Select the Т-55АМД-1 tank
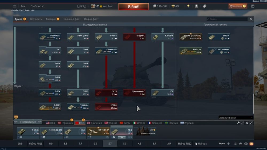 (x=50, y=37)
